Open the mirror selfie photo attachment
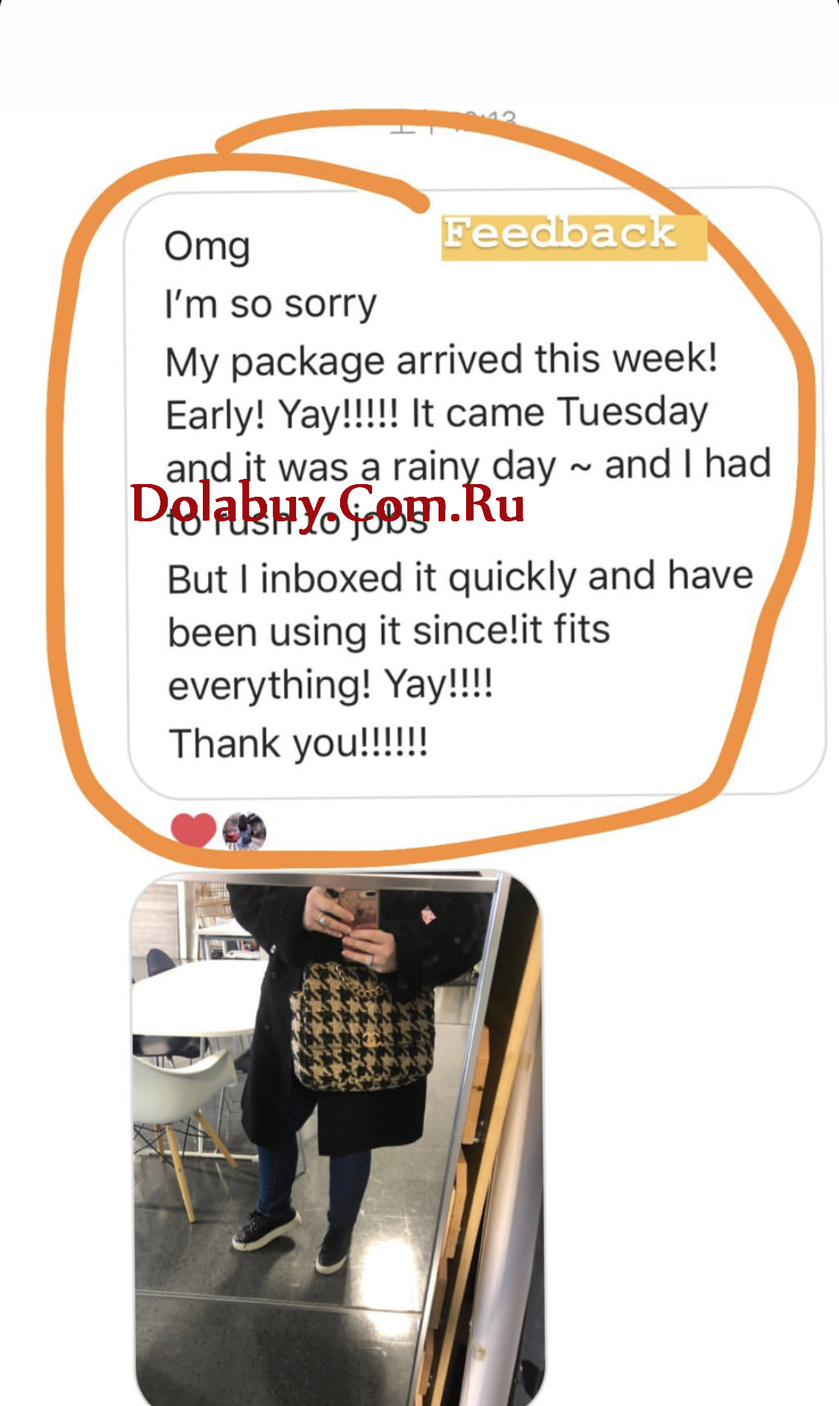The height and width of the screenshot is (1406, 839). (338, 1138)
